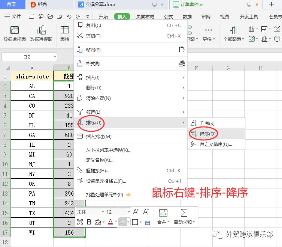This screenshot has height=247, width=282.
Task: Toggle Bold in the mini toolbar
Action: [89, 222]
